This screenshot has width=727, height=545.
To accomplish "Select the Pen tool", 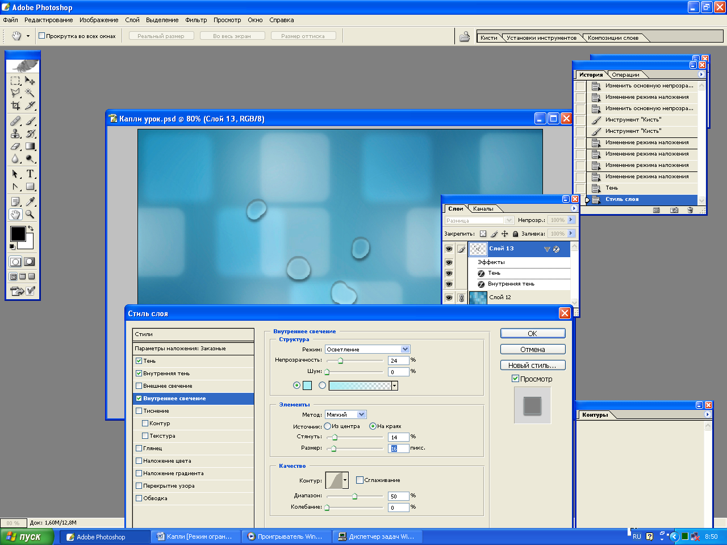I will point(15,186).
